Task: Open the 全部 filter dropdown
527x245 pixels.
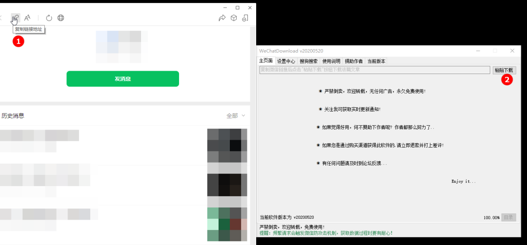Action: click(x=236, y=115)
